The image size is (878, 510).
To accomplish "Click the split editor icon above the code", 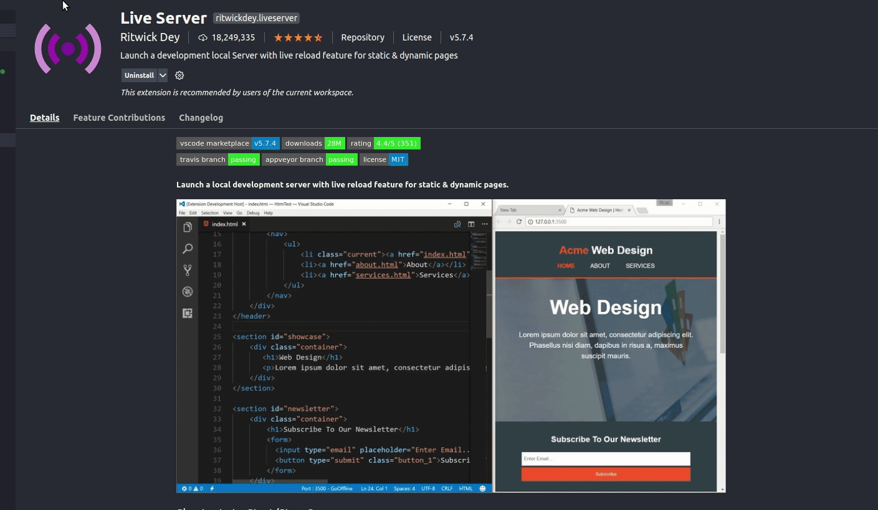I will [471, 224].
